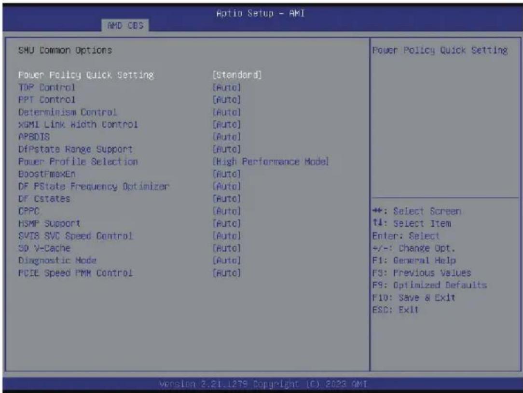Select the 3D V-Cache option label
The width and height of the screenshot is (523, 393).
(x=44, y=248)
